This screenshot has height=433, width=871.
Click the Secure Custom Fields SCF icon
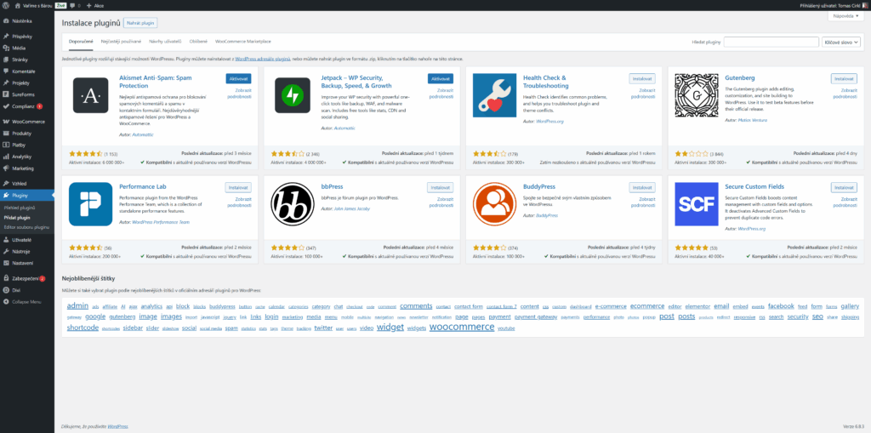[696, 204]
